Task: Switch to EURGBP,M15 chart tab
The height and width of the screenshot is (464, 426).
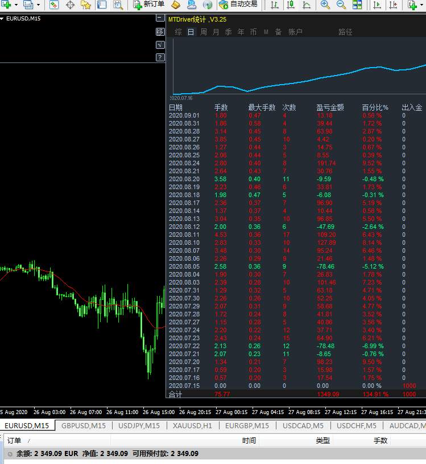Action: [247, 425]
